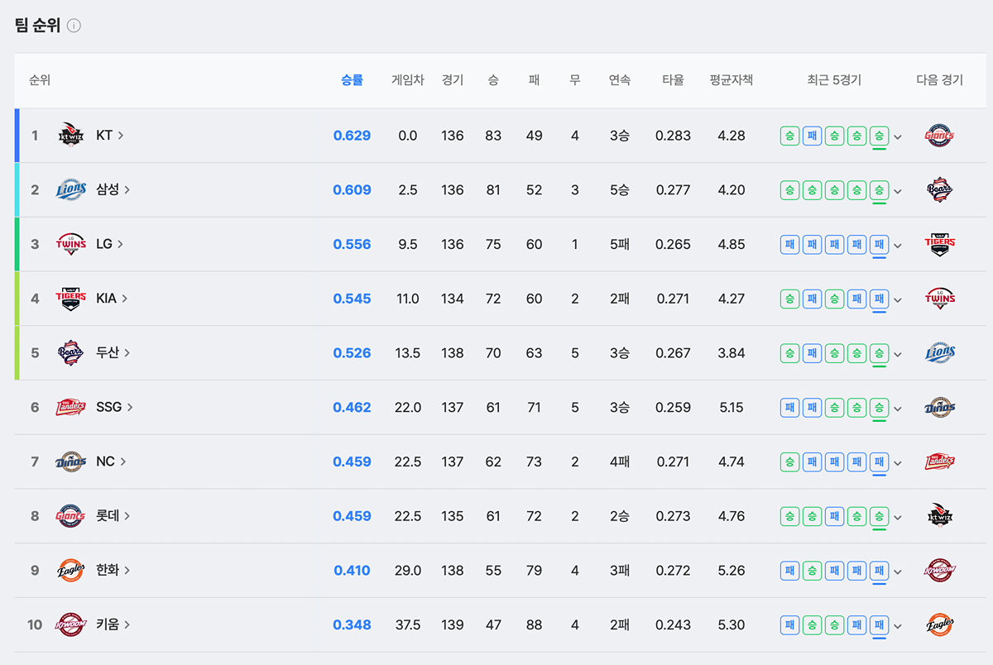Screen dimensions: 993x665
Task: Open the 삼성 team name link
Action: click(x=113, y=189)
